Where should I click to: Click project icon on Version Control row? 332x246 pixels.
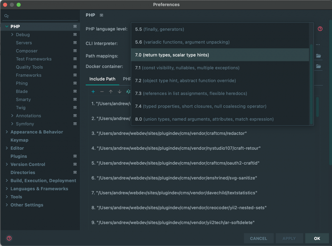coord(75,164)
